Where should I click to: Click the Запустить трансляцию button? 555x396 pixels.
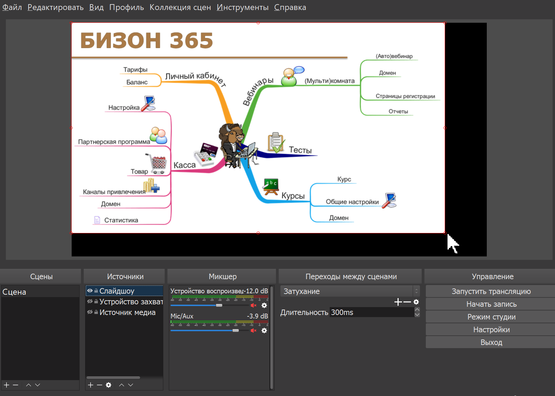click(x=491, y=291)
